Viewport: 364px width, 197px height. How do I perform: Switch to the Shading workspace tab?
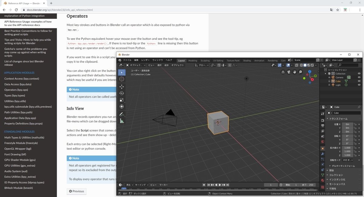click(x=247, y=60)
